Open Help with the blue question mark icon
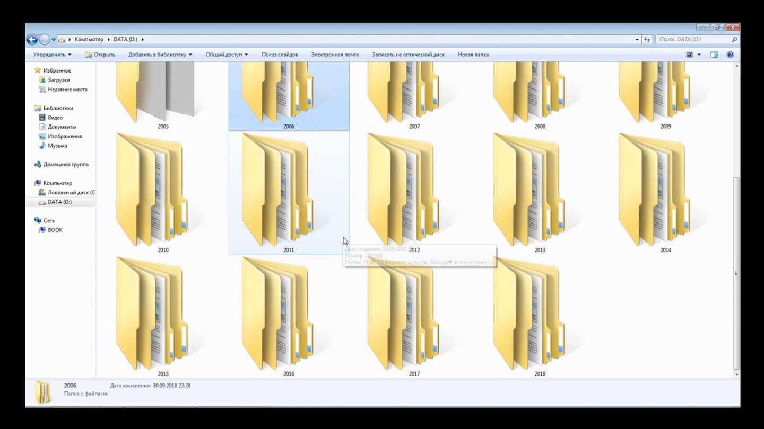The width and height of the screenshot is (764, 429). [x=730, y=55]
